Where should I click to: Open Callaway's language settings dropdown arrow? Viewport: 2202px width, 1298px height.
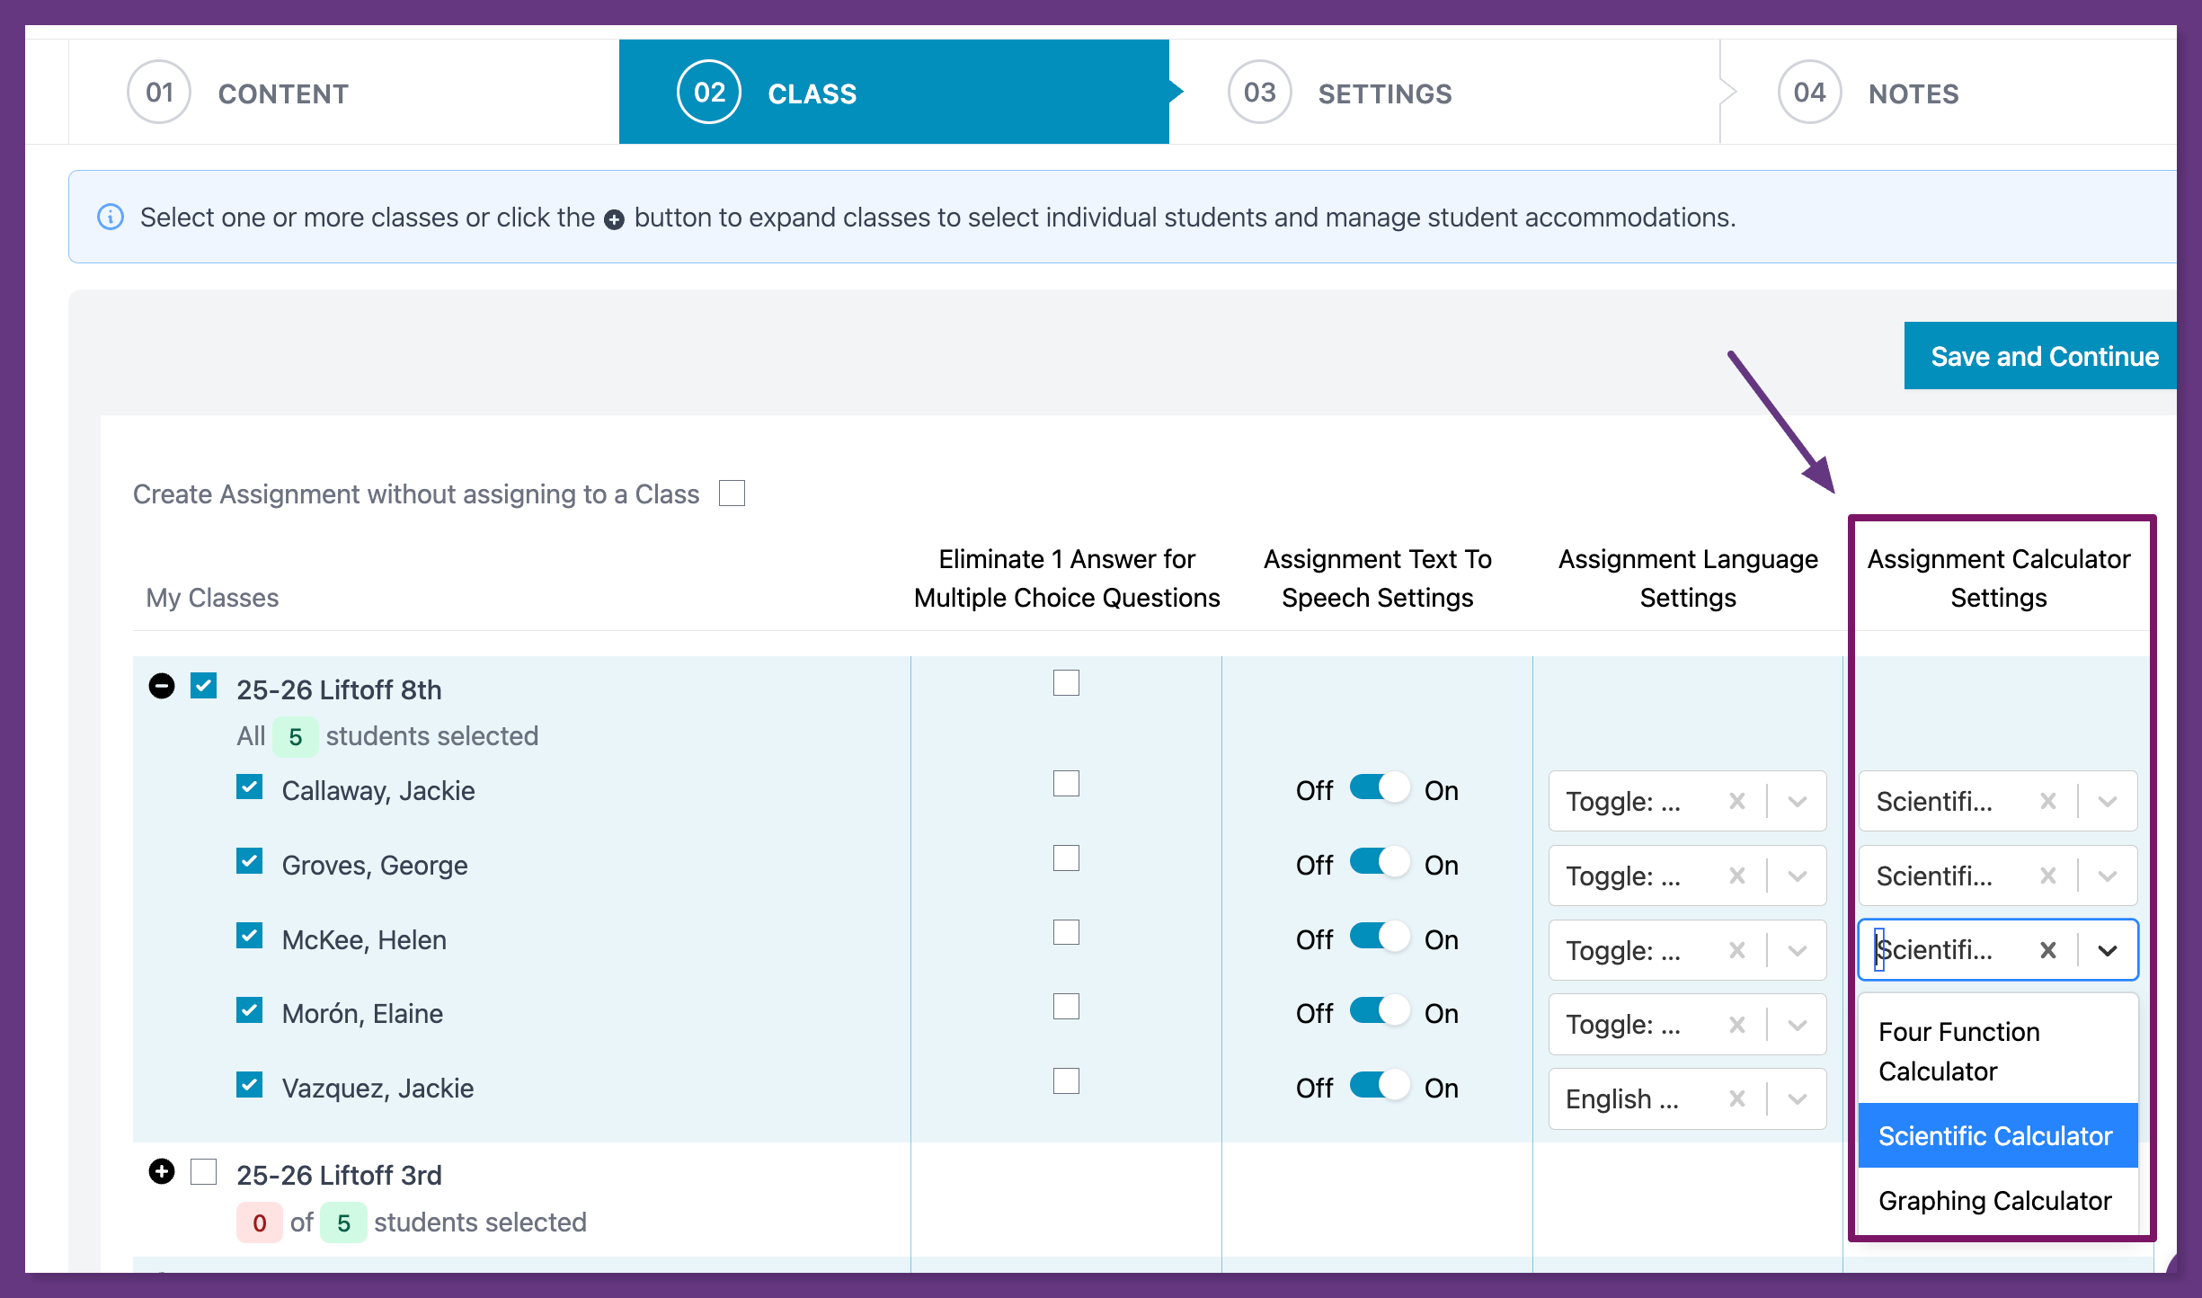1797,801
